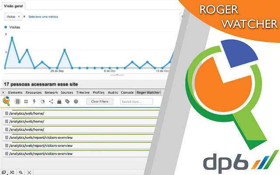The image size is (280, 175).
Task: Open the Elements tab
Action: click(15, 92)
